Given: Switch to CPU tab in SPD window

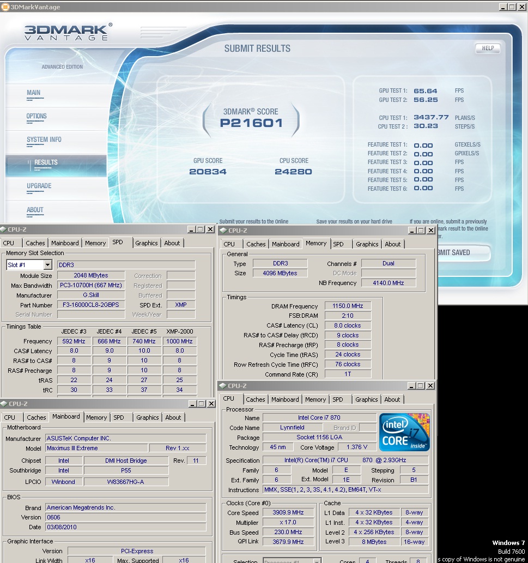Looking at the screenshot, I should click(9, 243).
